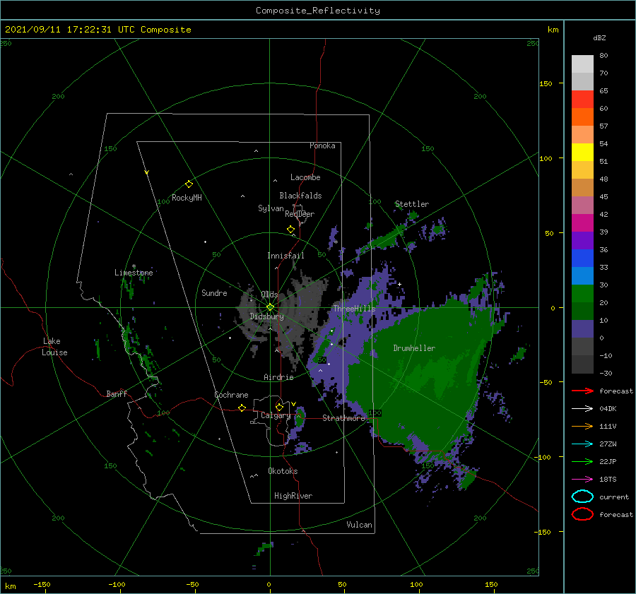Click the ThreeHills town label

click(x=355, y=309)
